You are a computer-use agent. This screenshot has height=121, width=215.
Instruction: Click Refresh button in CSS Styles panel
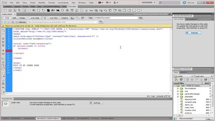193,33
